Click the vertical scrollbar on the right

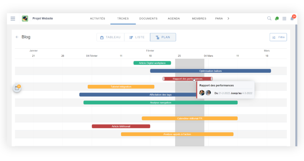click(x=296, y=85)
